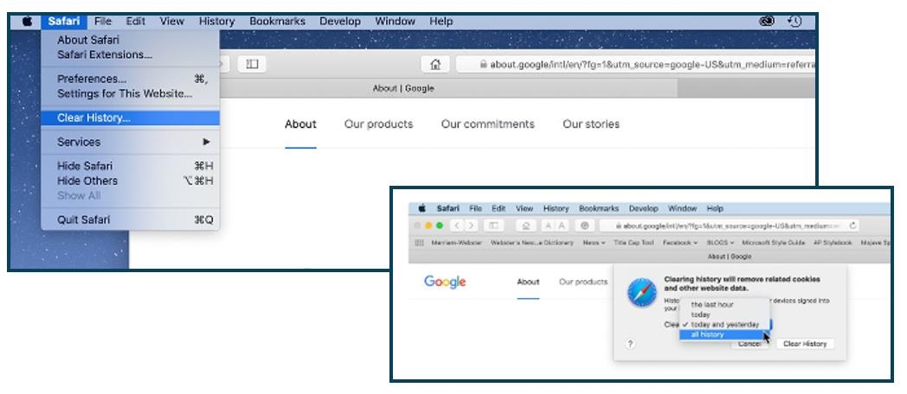
Task: Click the round icon right of the larger A button
Action: (585, 226)
